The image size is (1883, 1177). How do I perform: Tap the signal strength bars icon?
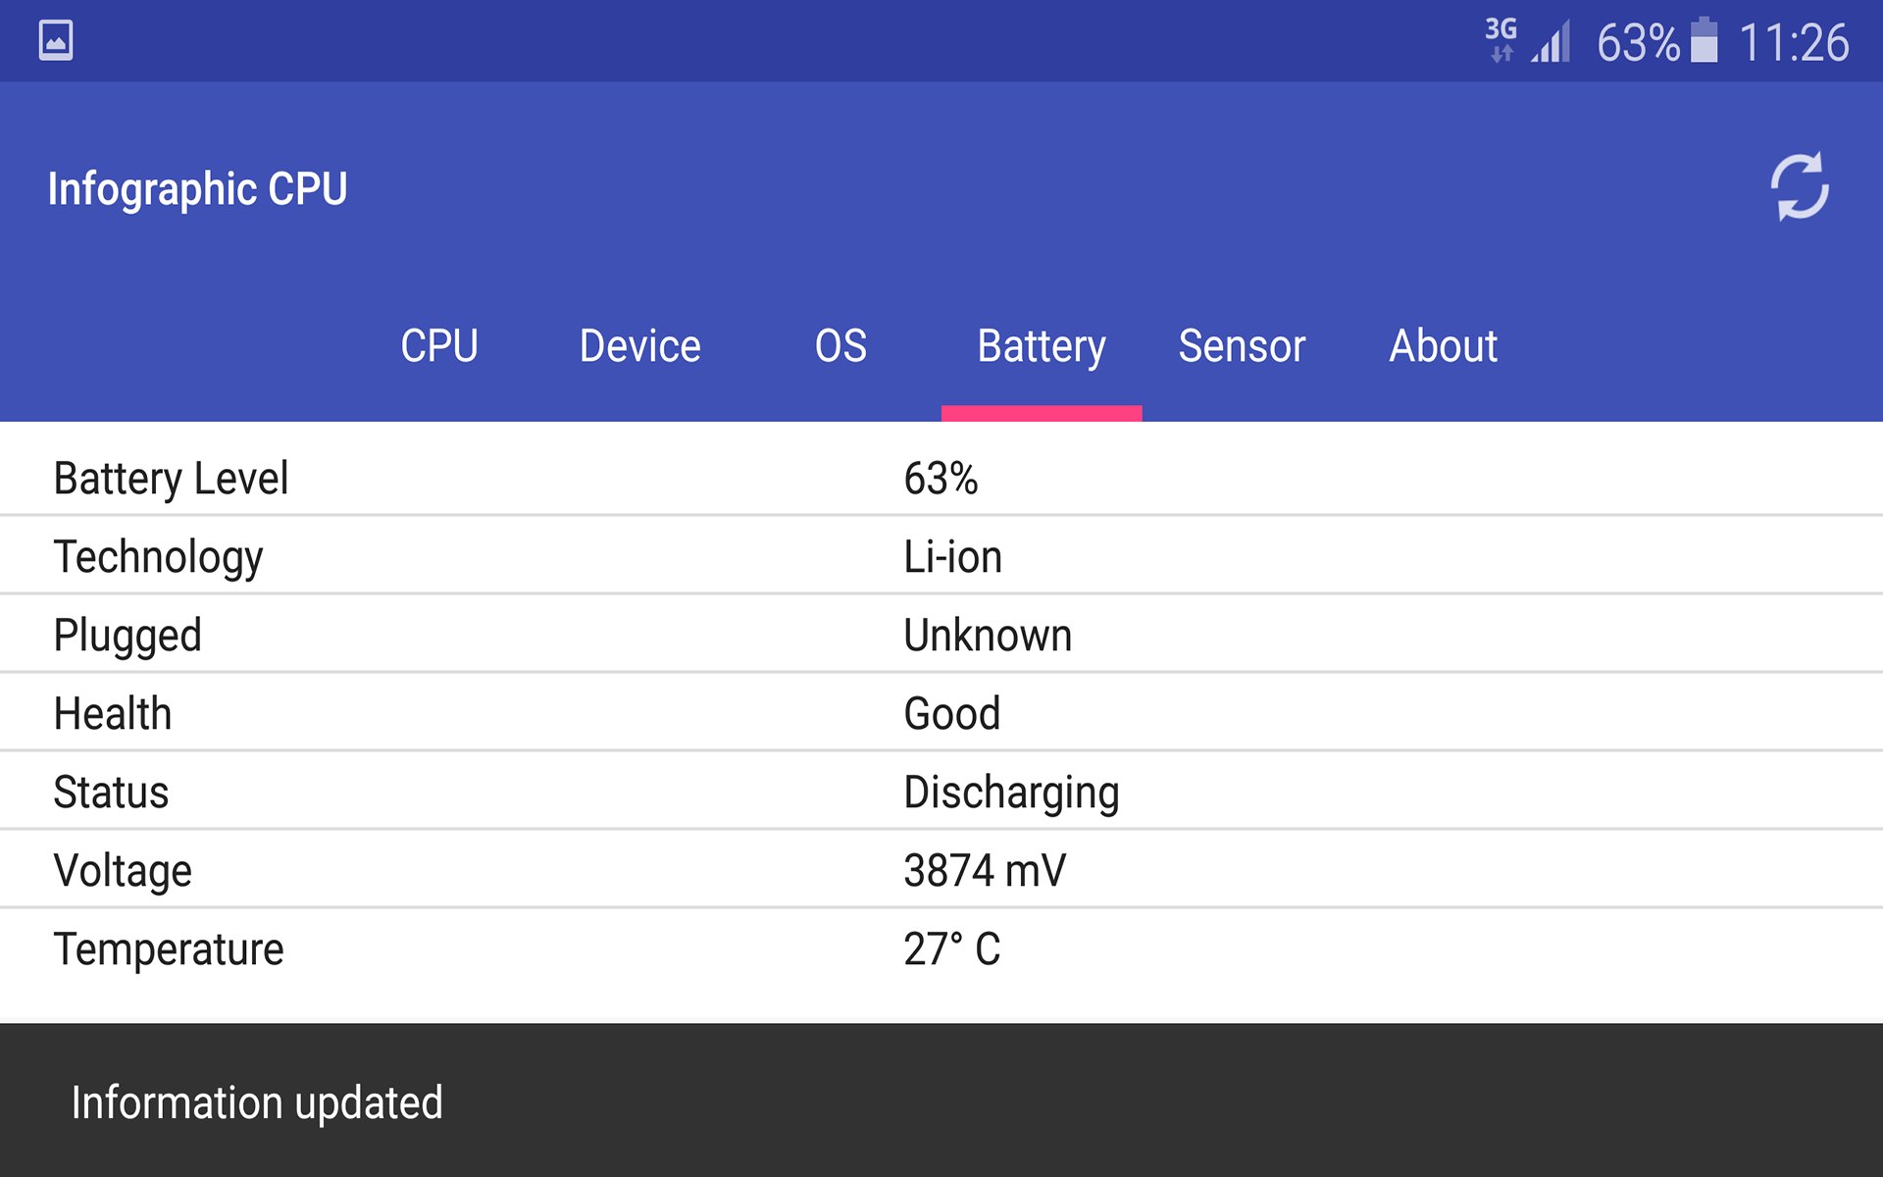(x=1550, y=39)
